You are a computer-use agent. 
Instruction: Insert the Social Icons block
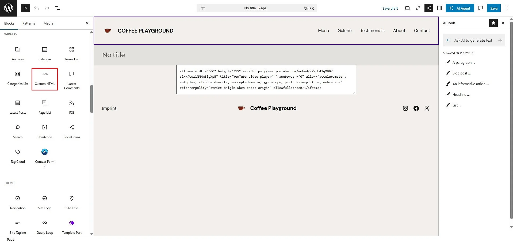point(72,131)
